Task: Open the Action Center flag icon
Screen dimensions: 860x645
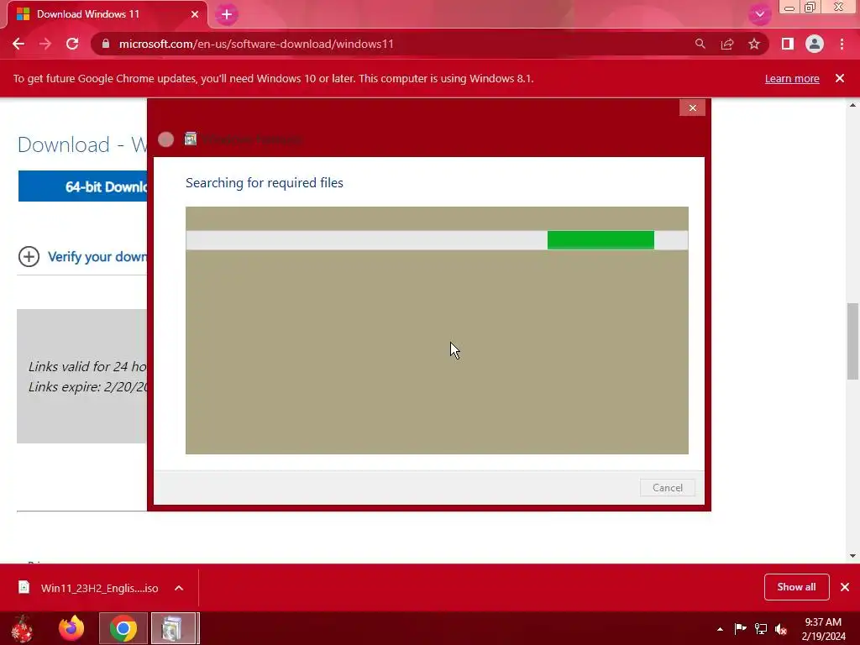Action: tap(741, 628)
